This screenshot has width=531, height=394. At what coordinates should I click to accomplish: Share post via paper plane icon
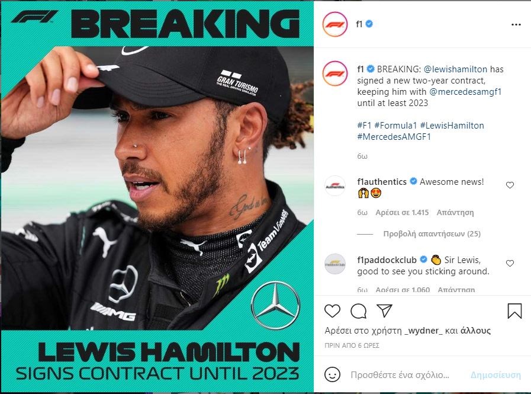[384, 310]
